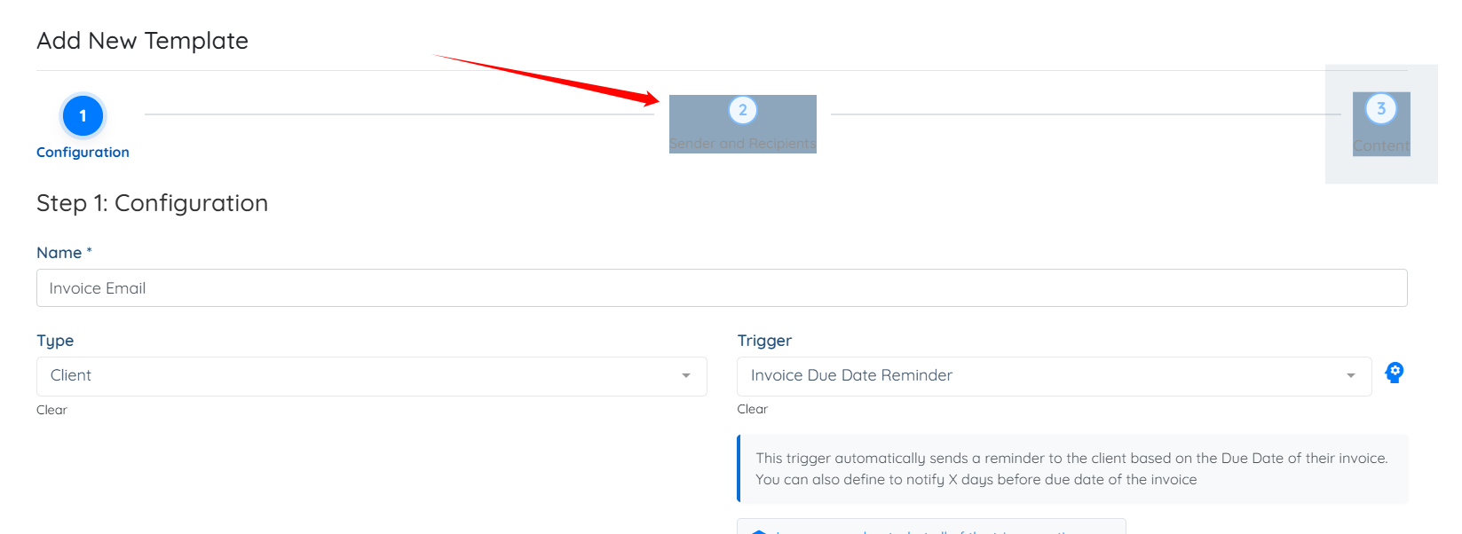Screen dimensions: 1462x534
Task: Go to the Sender and Recipients step
Action: (x=743, y=144)
